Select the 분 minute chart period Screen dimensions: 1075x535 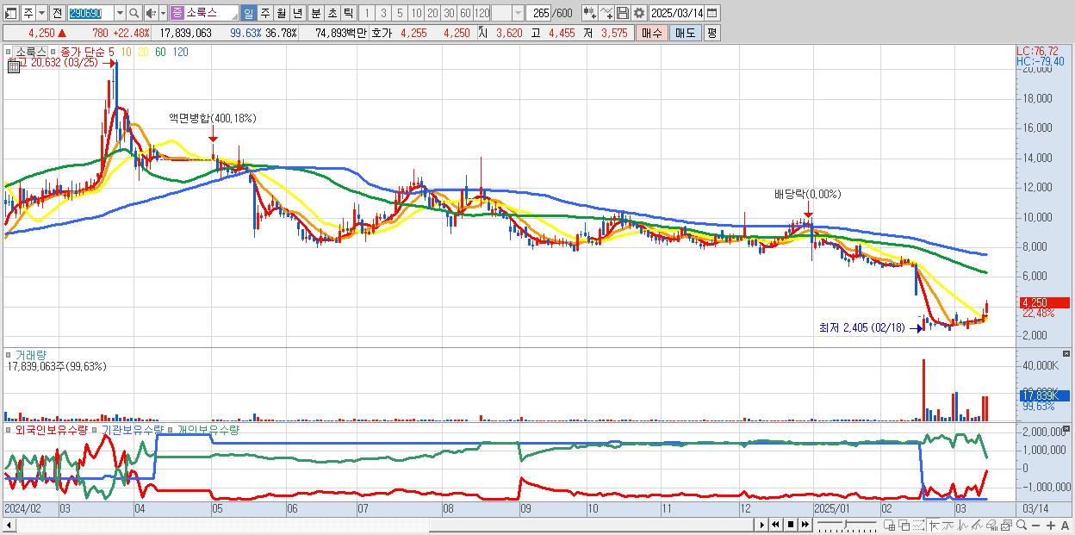point(314,13)
